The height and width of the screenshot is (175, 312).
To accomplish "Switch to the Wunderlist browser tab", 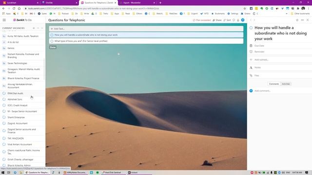I will [x=137, y=3].
